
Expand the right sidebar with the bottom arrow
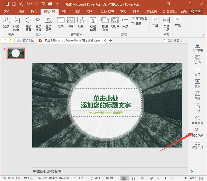click(192, 171)
